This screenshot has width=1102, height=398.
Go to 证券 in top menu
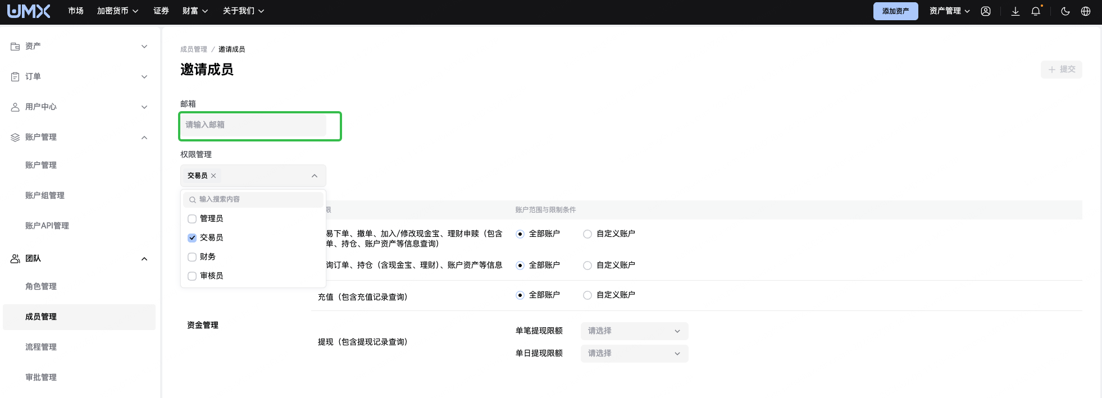click(161, 11)
